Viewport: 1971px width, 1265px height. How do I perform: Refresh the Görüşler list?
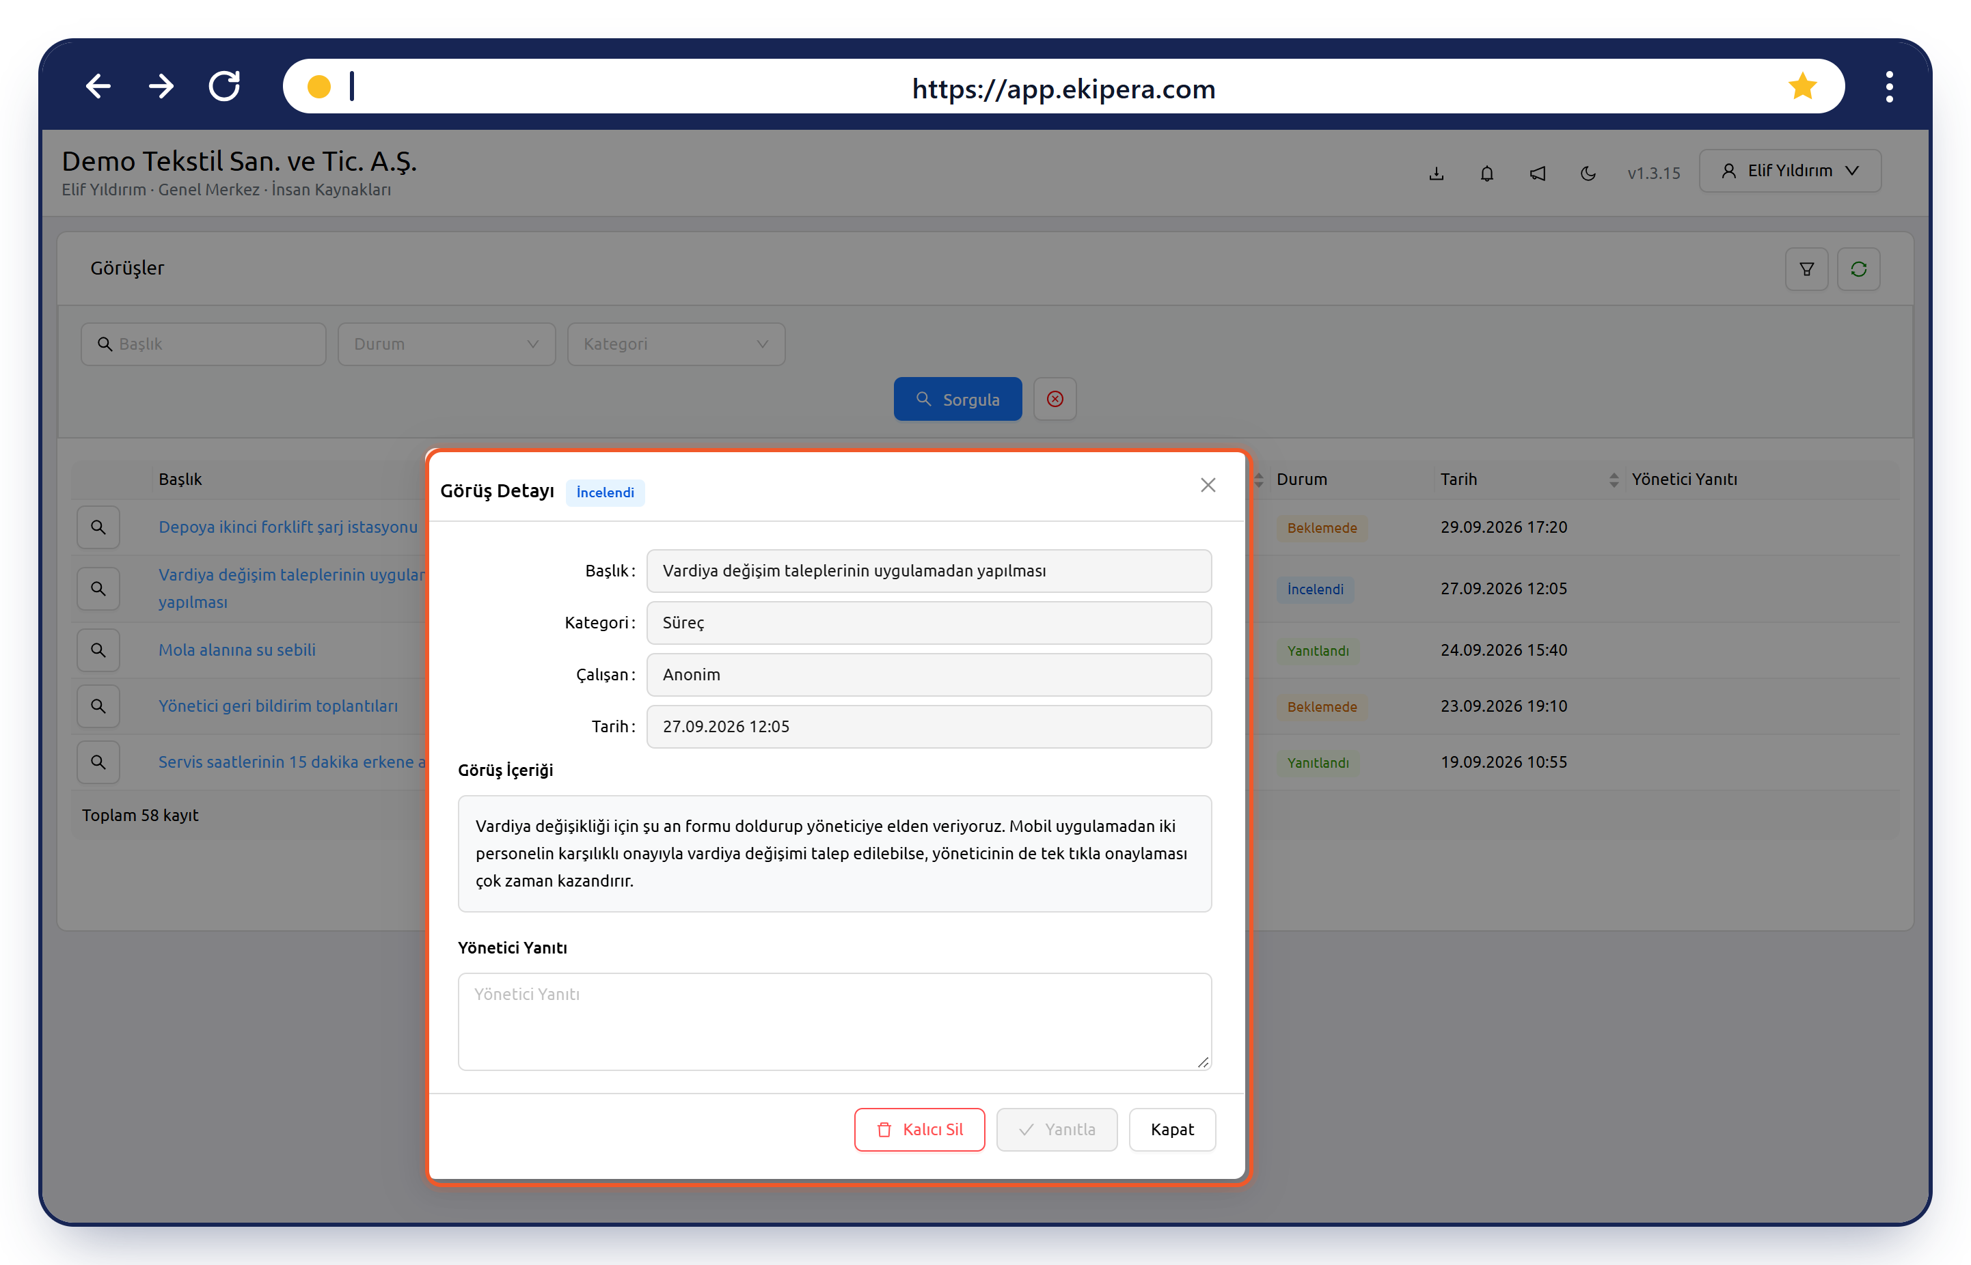click(x=1858, y=268)
